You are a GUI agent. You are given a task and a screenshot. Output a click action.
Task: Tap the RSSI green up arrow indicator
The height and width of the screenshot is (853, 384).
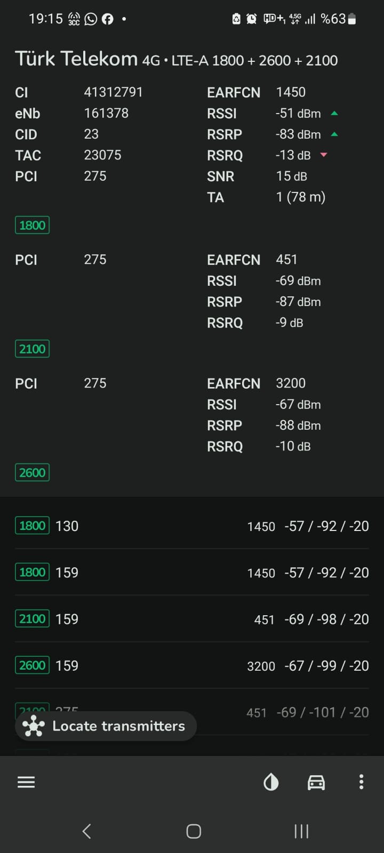coord(334,114)
